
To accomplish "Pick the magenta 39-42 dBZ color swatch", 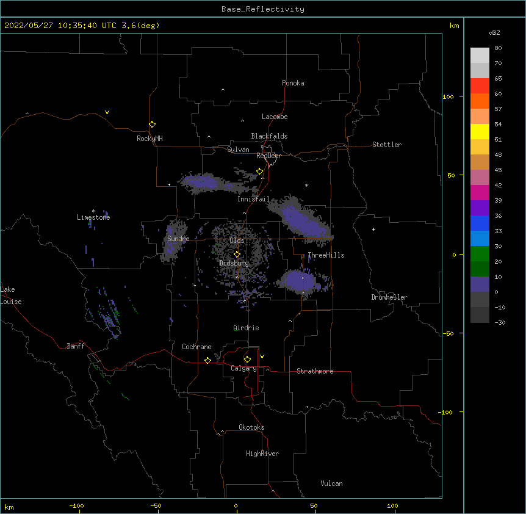I will pyautogui.click(x=480, y=192).
